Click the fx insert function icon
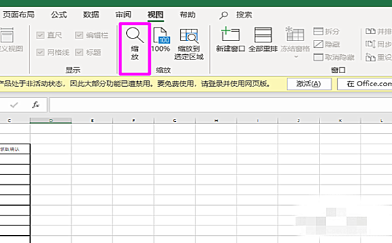This screenshot has height=243, width=392. pos(36,105)
